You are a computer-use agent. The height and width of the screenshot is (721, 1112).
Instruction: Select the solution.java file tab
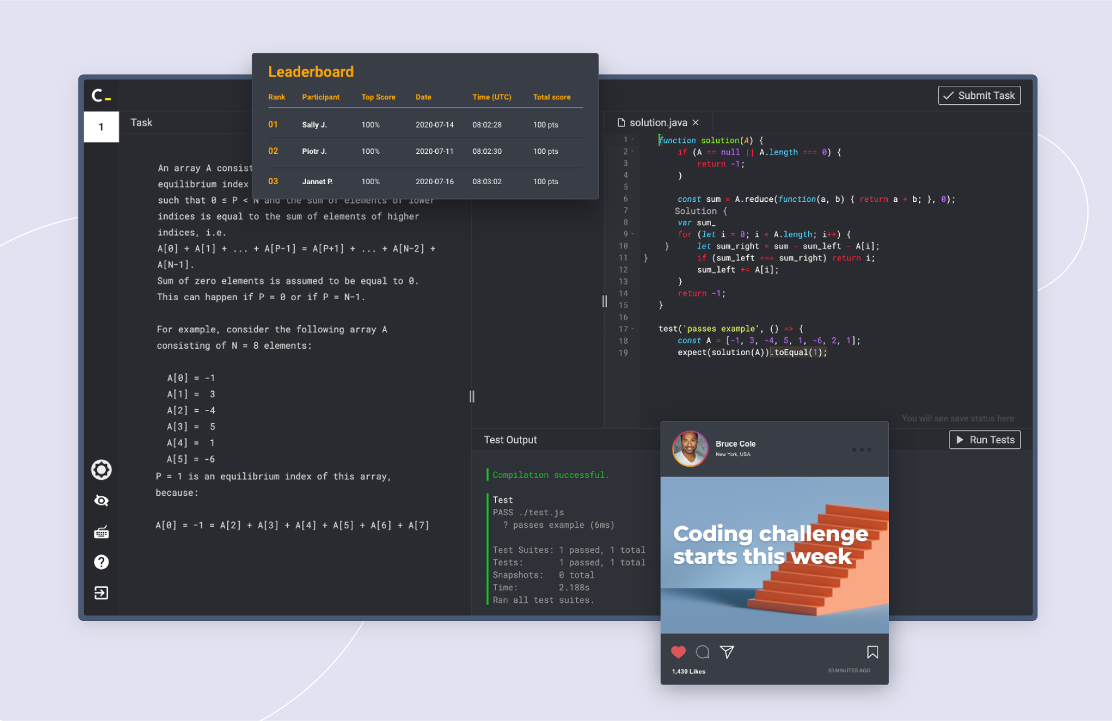658,122
